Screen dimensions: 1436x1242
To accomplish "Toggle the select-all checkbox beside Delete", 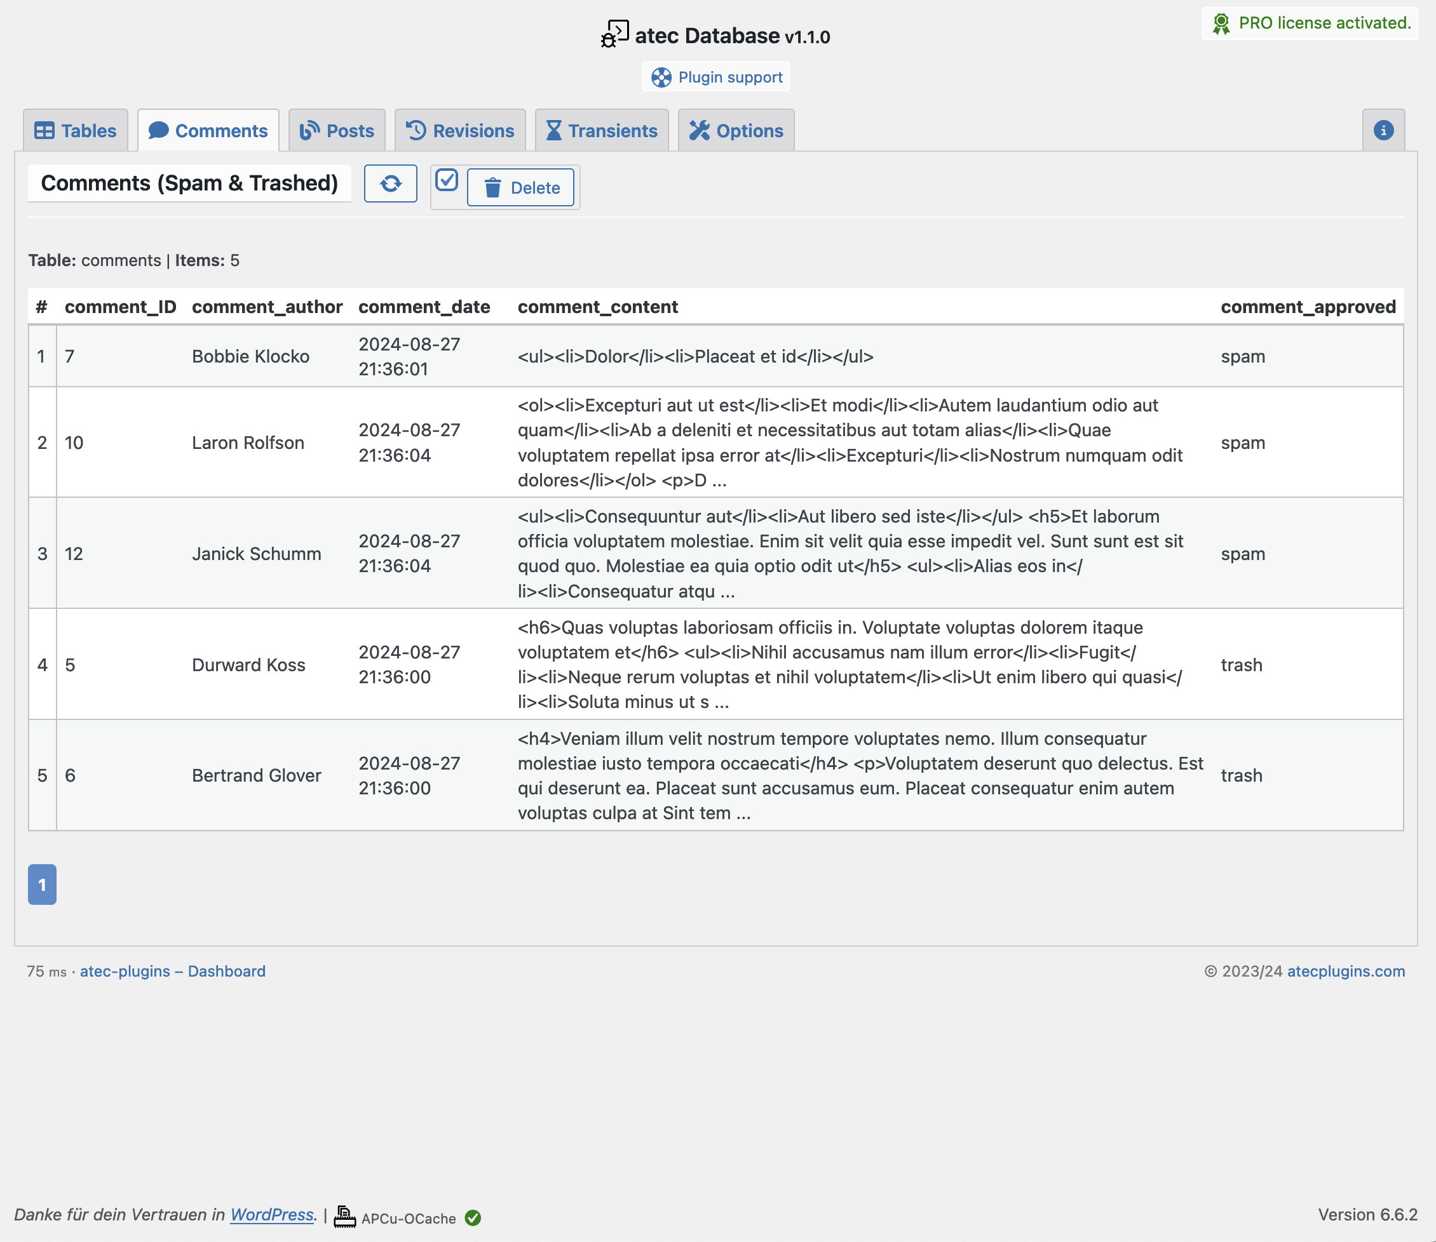I will pos(447,180).
